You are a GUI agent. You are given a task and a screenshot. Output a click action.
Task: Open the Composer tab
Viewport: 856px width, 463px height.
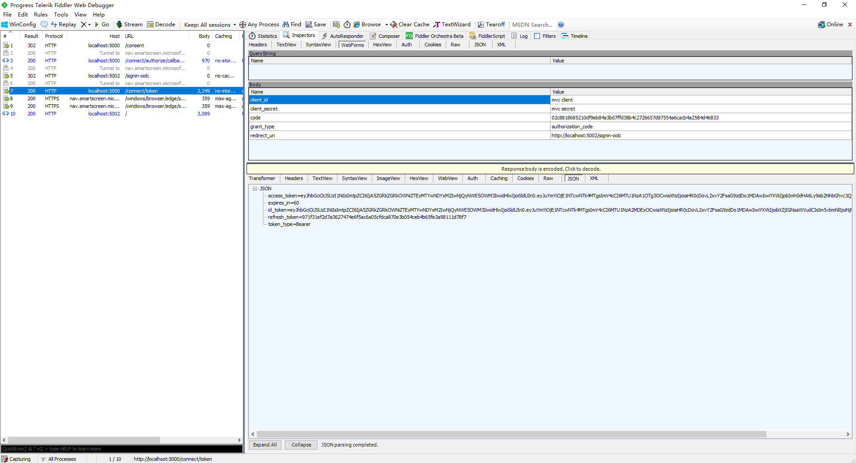pos(385,36)
